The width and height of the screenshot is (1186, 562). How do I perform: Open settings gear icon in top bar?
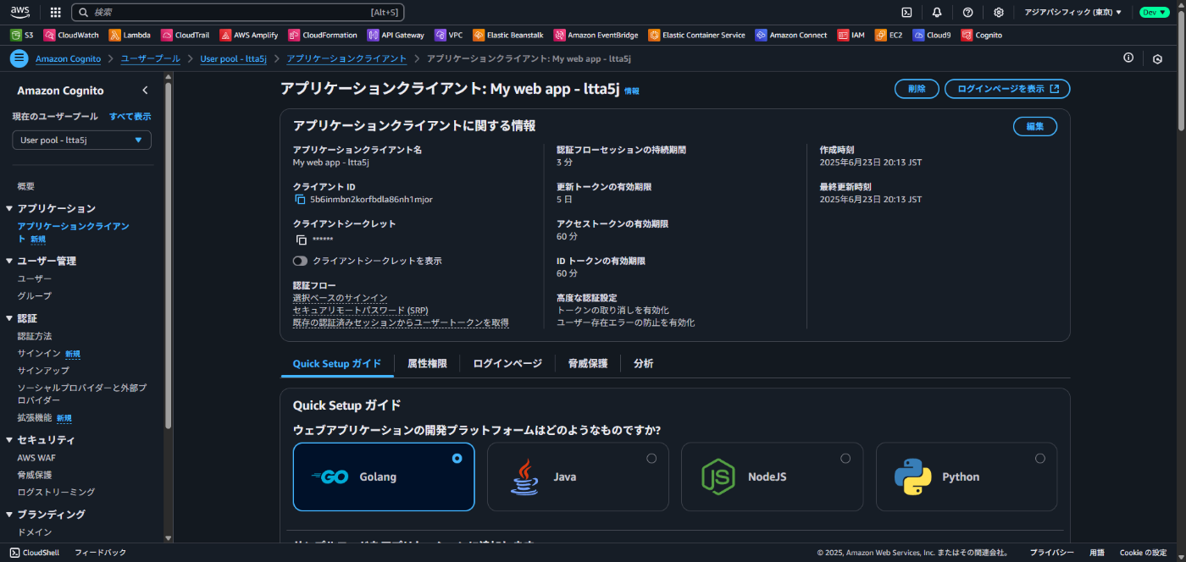tap(999, 12)
